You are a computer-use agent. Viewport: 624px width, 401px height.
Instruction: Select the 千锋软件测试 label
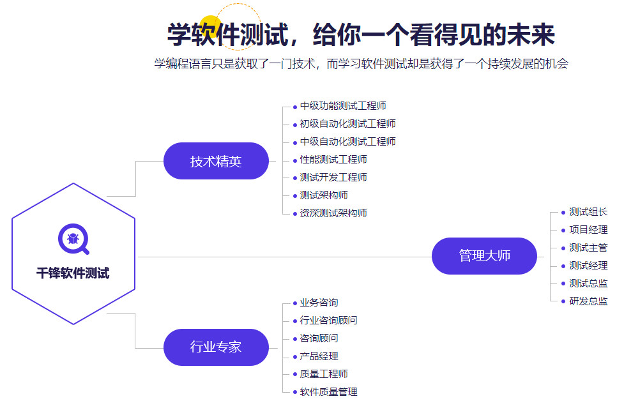[x=74, y=271]
